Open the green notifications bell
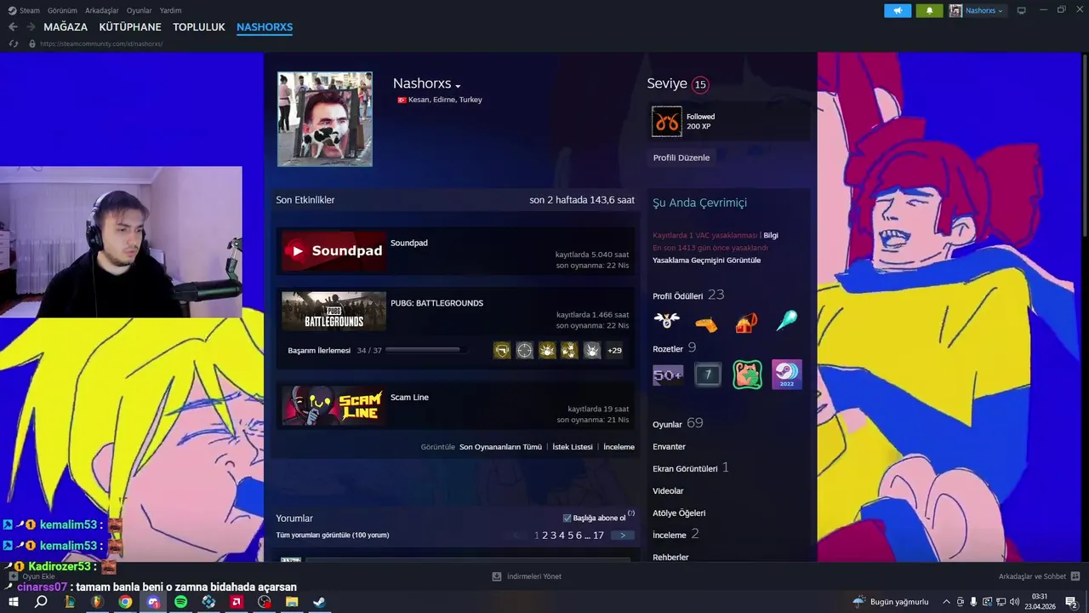Screen dimensions: 1089x613 point(929,10)
